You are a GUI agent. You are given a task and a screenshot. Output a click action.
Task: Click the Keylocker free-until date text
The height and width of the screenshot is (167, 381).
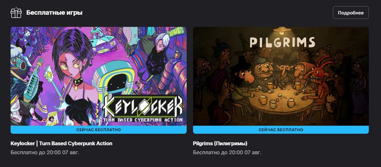tap(45, 153)
